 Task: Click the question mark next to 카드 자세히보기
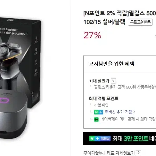tap(138, 153)
